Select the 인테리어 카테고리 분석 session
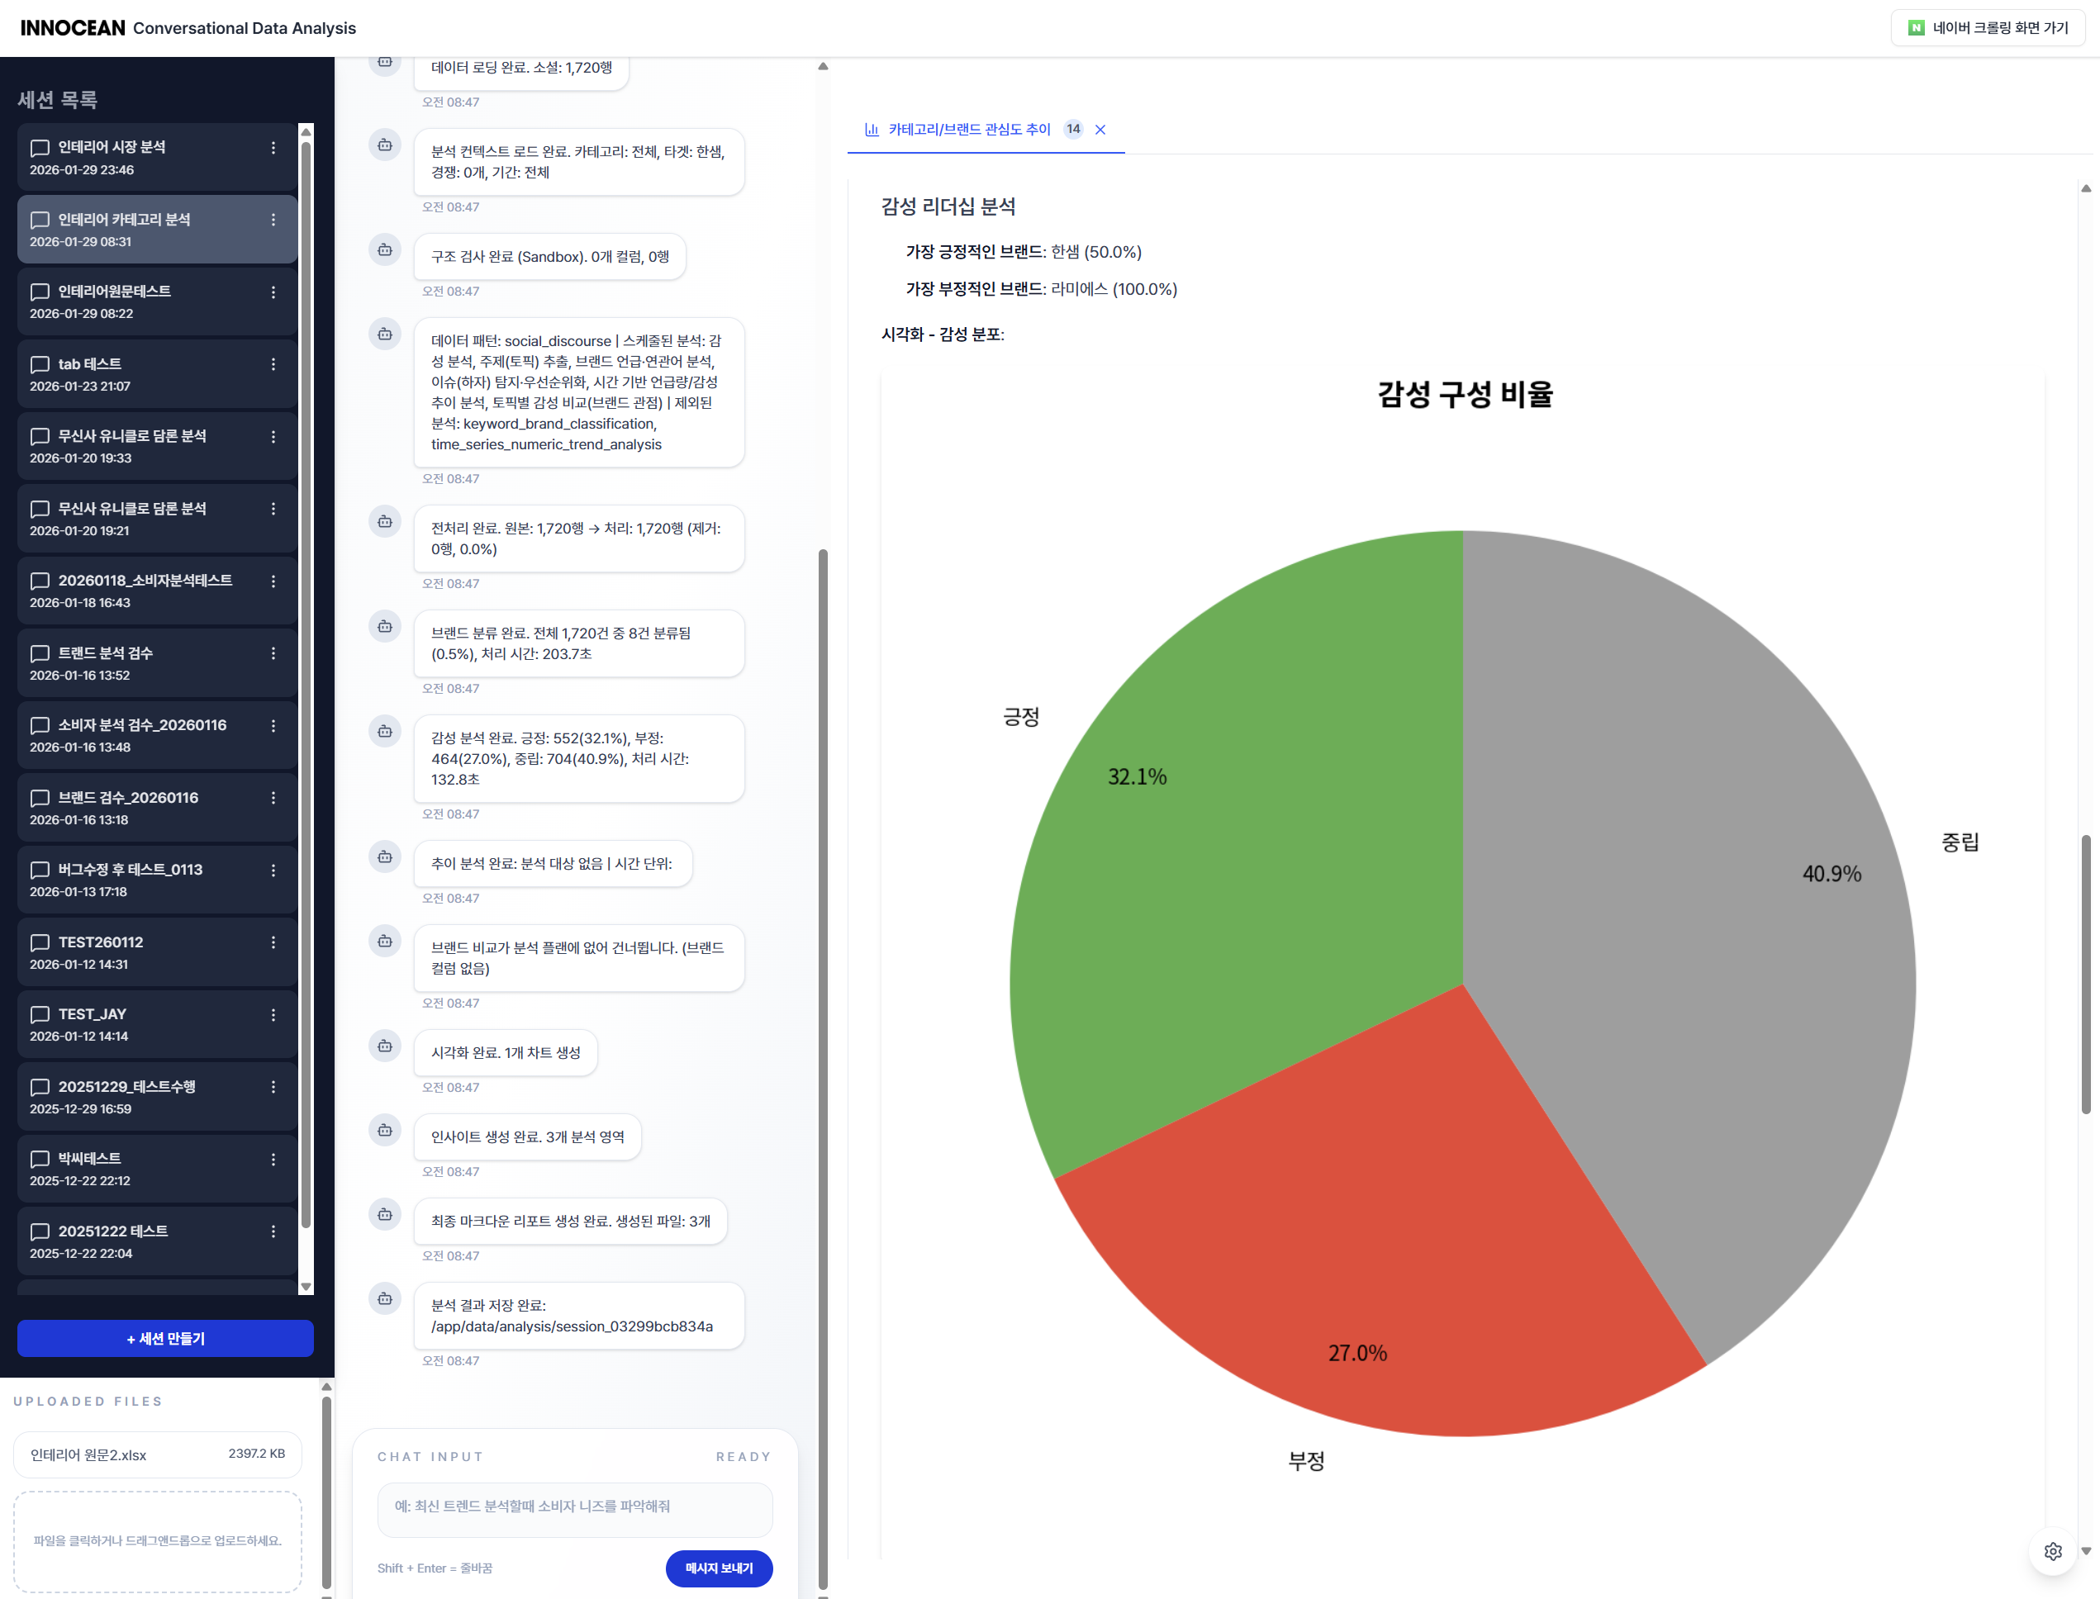The height and width of the screenshot is (1599, 2100). coord(143,230)
